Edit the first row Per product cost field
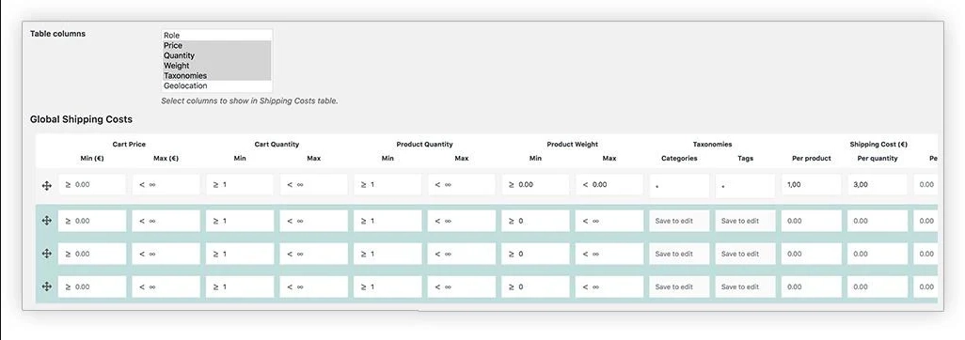Viewport: 965px width, 340px height. click(811, 184)
